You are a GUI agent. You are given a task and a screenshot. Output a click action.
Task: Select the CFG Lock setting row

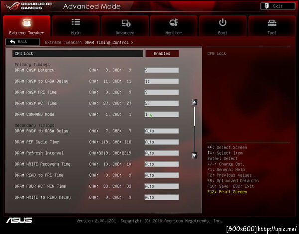click(x=77, y=53)
